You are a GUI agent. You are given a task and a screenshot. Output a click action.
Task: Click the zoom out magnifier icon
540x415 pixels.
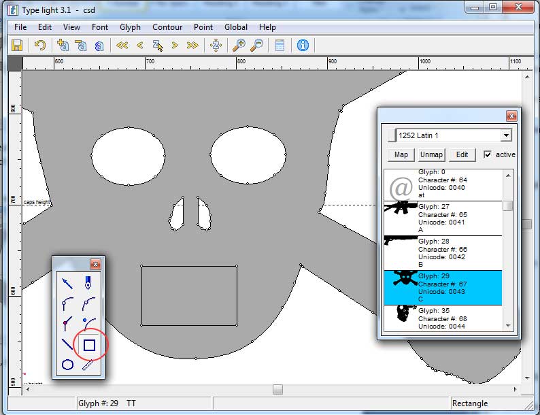click(x=257, y=46)
